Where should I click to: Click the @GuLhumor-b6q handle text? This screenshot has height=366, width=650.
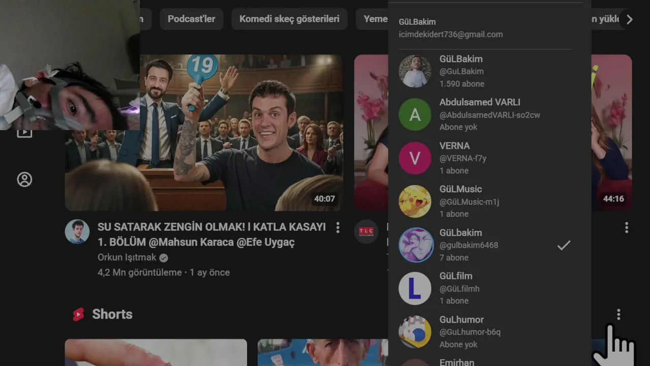[x=470, y=332]
